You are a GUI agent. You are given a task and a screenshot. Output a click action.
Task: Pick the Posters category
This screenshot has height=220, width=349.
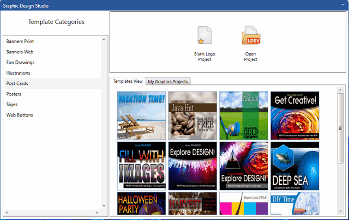pyautogui.click(x=14, y=94)
